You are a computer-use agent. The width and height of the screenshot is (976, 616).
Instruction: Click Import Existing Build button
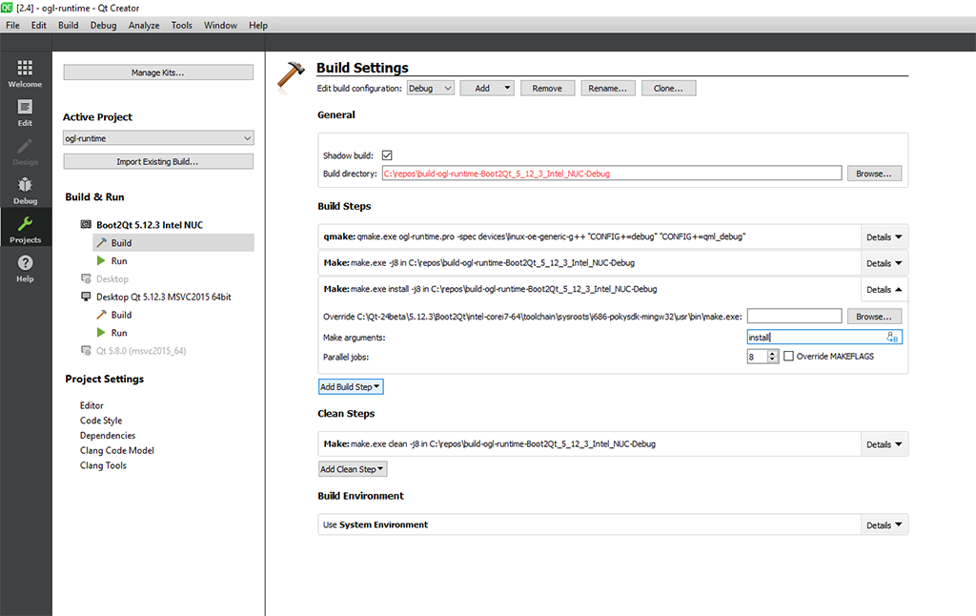click(158, 162)
